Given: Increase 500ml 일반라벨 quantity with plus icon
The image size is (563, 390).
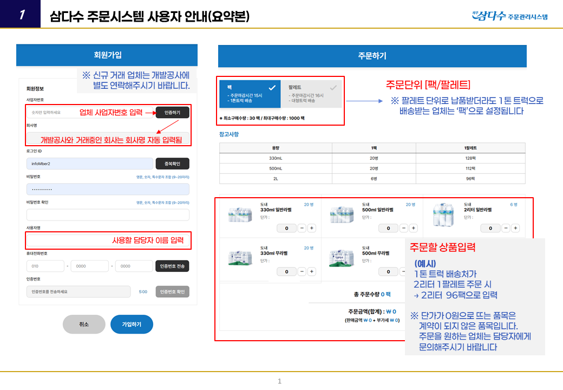Looking at the screenshot, I should [414, 228].
